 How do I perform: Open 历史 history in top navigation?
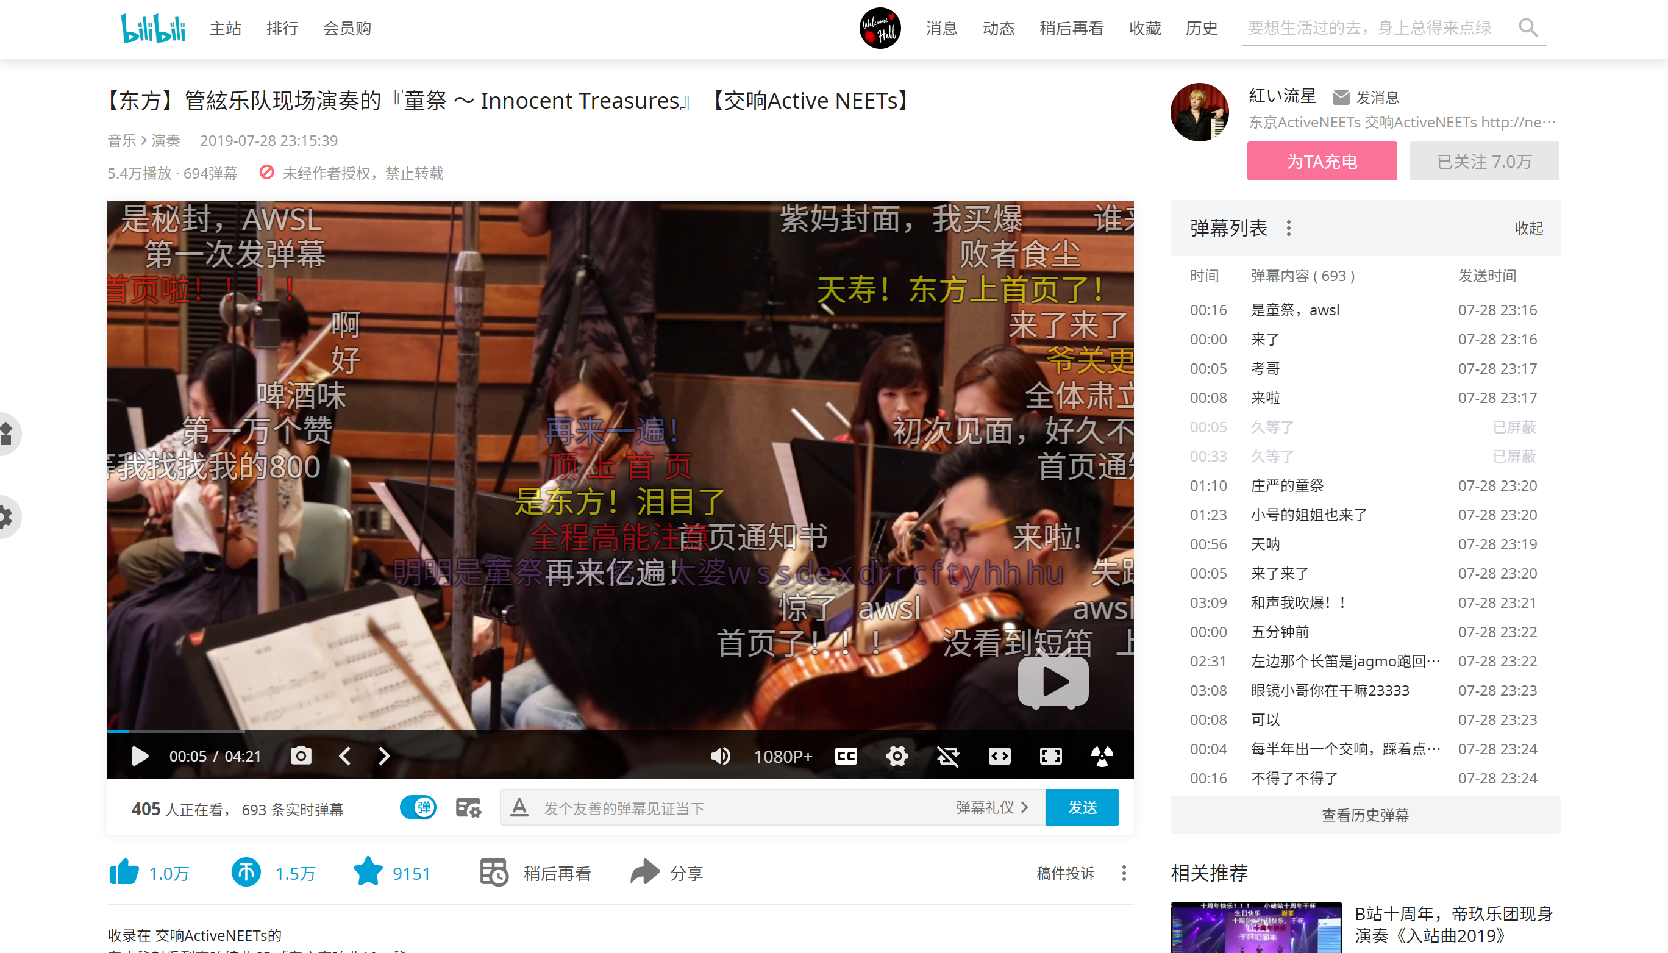(x=1201, y=28)
